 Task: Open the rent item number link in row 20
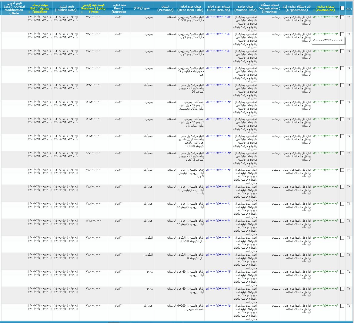218,17
